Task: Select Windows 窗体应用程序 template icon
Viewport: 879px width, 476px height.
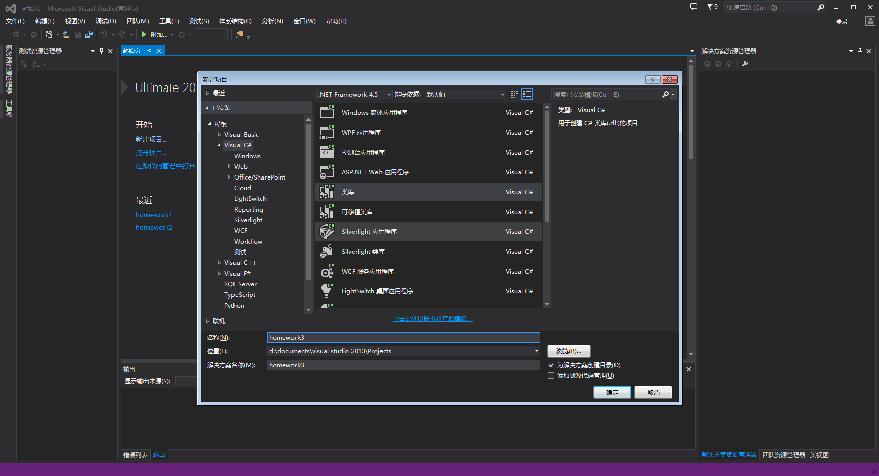Action: (x=327, y=112)
